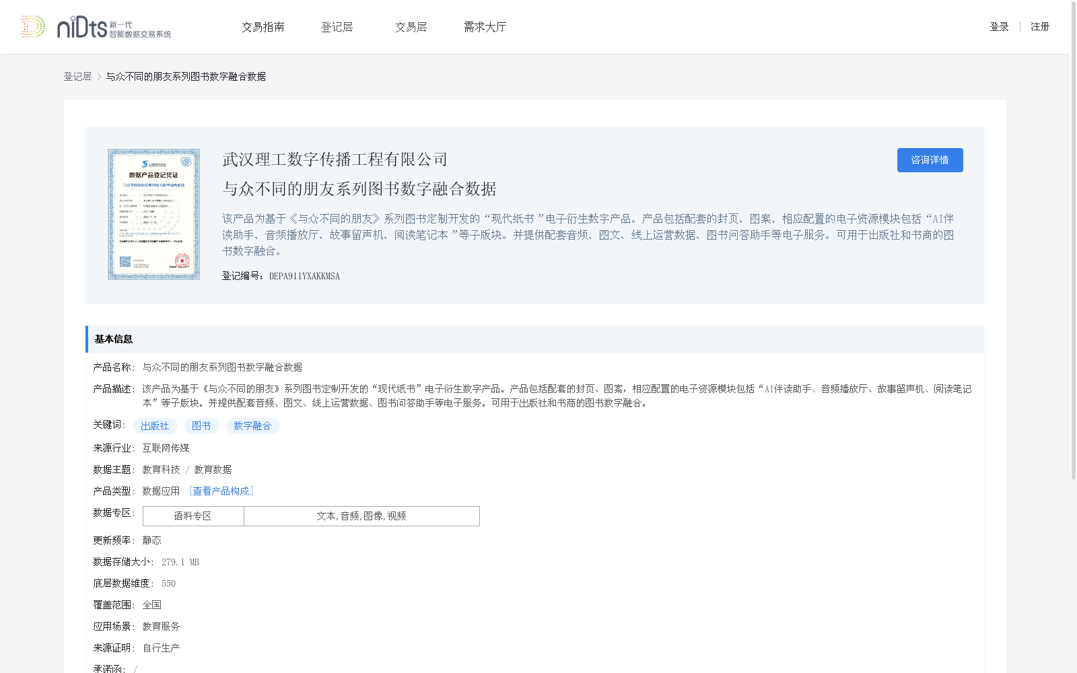Click the 全国 coverage value
This screenshot has height=673, width=1077.
click(x=152, y=605)
